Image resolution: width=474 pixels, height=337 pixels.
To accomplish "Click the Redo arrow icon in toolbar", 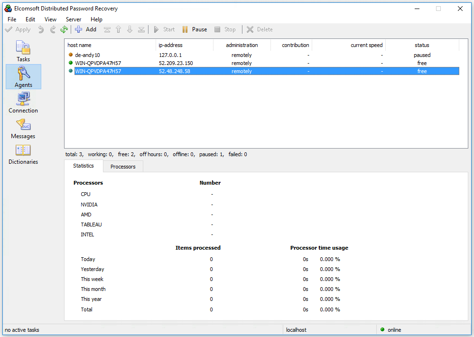I will pyautogui.click(x=53, y=29).
